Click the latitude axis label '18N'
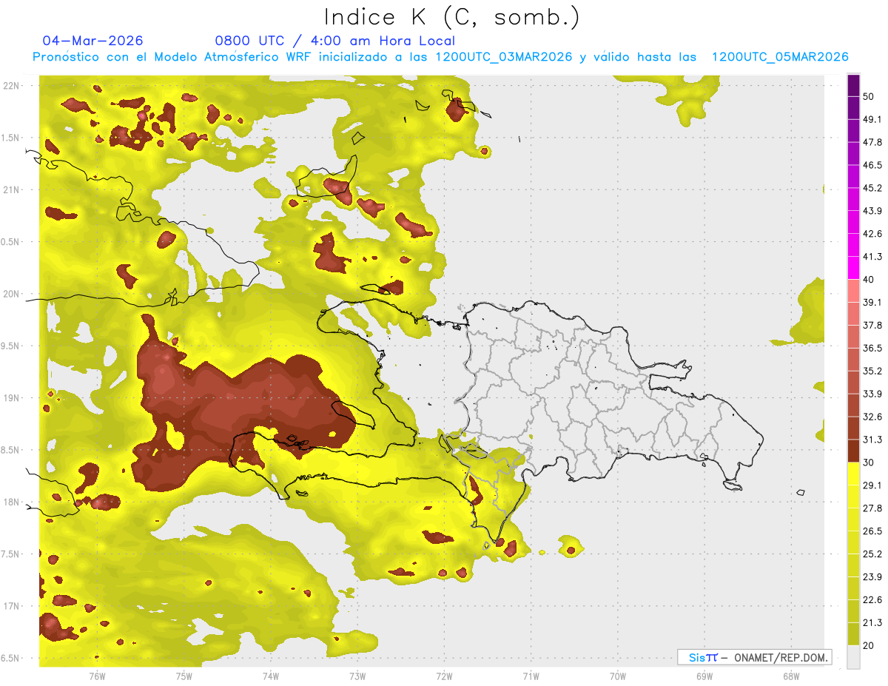The height and width of the screenshot is (686, 888). tap(13, 502)
